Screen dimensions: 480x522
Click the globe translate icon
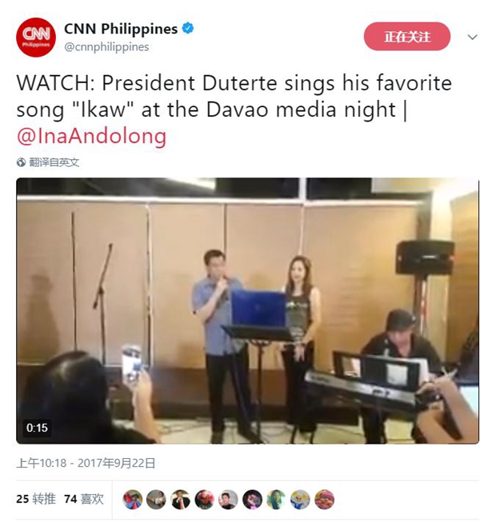click(21, 162)
